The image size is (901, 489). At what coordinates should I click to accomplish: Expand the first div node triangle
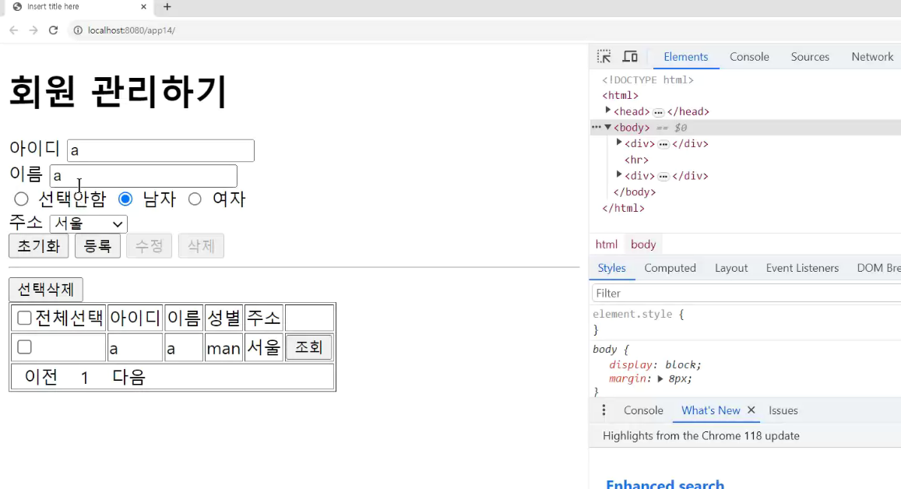[619, 142]
